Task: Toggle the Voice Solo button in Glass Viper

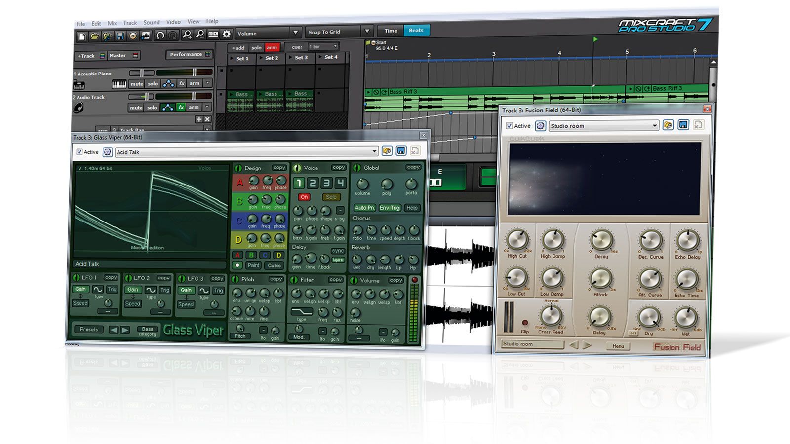Action: (331, 197)
